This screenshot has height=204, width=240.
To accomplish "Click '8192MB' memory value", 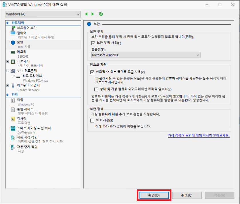I will [x=23, y=56].
